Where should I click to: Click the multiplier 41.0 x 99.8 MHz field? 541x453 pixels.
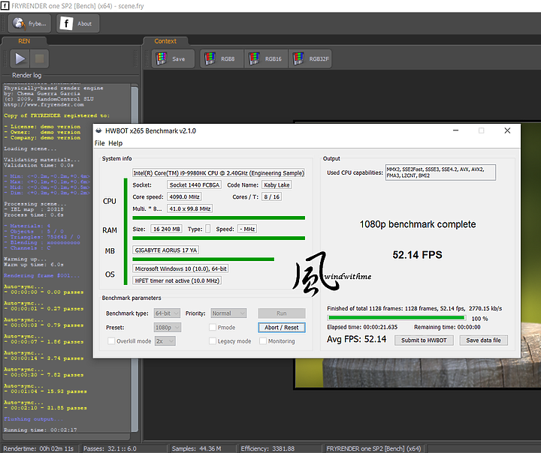190,208
